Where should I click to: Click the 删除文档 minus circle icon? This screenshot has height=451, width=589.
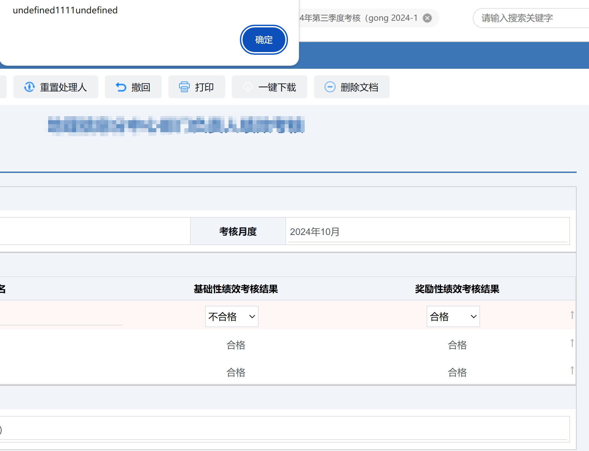(330, 87)
